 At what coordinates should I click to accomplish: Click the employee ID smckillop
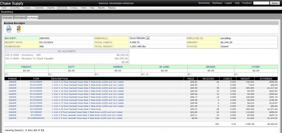[x=226, y=38]
